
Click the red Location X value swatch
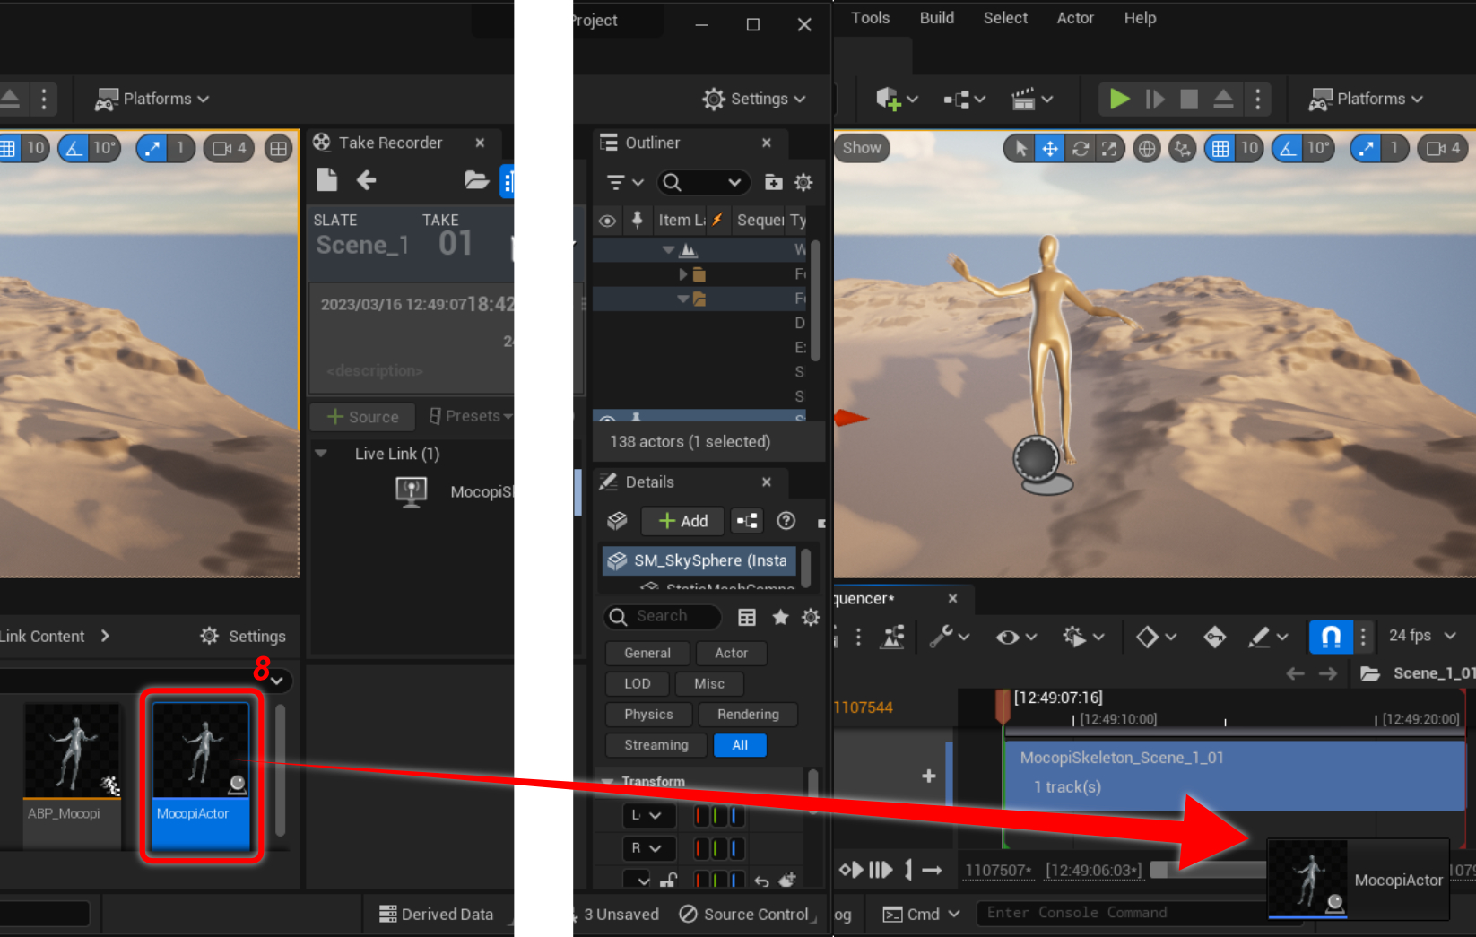tap(700, 816)
